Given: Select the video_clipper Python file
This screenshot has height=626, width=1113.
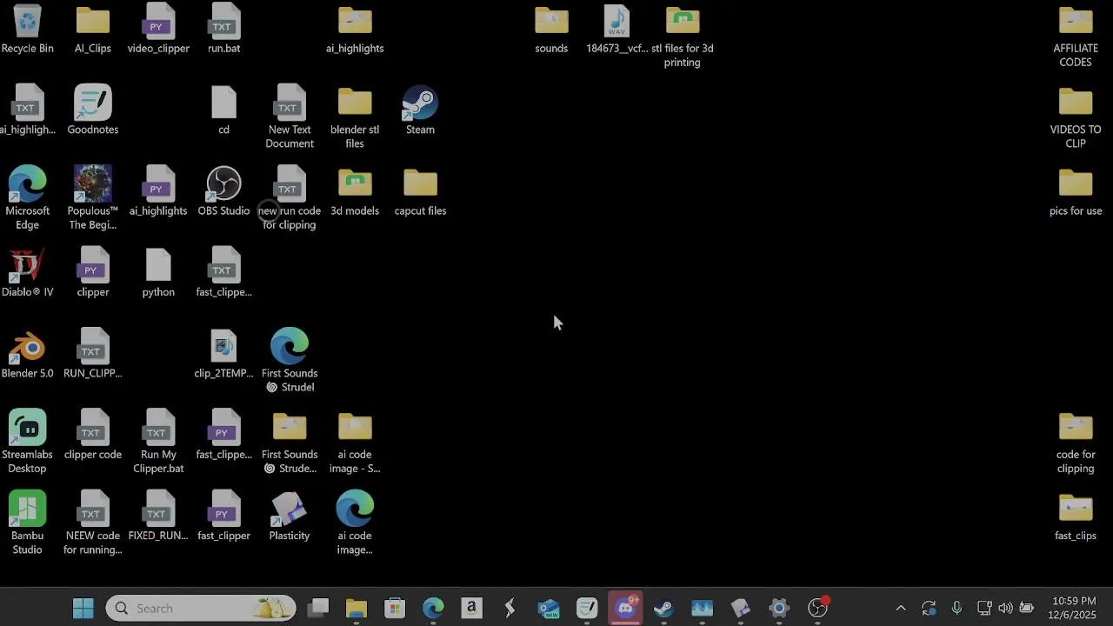Looking at the screenshot, I should 158,28.
